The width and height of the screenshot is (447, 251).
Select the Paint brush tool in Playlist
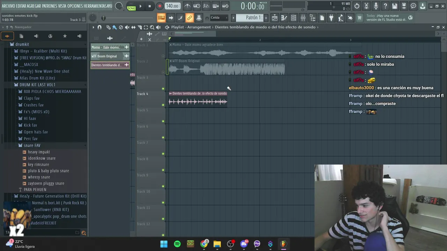pos(115,27)
